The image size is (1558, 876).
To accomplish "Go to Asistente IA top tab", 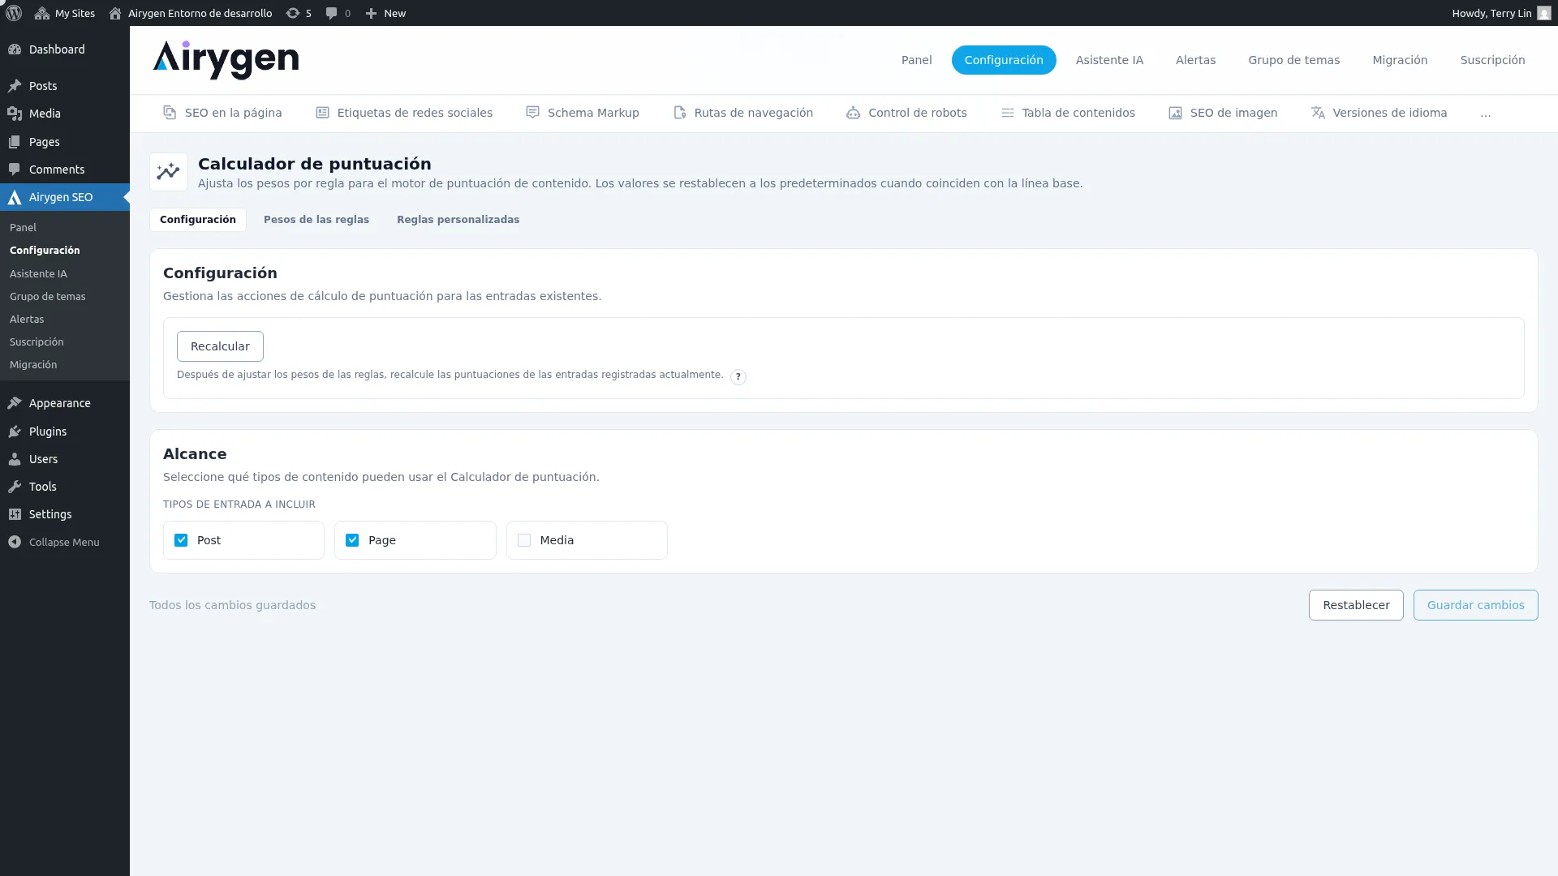I will (1109, 60).
